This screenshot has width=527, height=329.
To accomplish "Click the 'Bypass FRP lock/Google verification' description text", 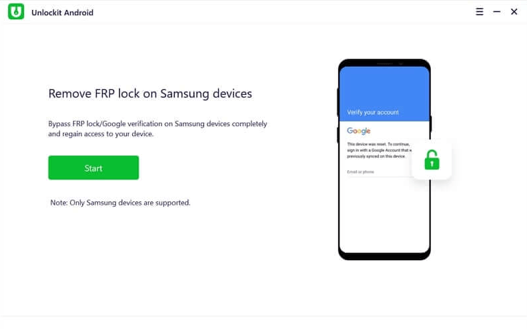I will (157, 129).
